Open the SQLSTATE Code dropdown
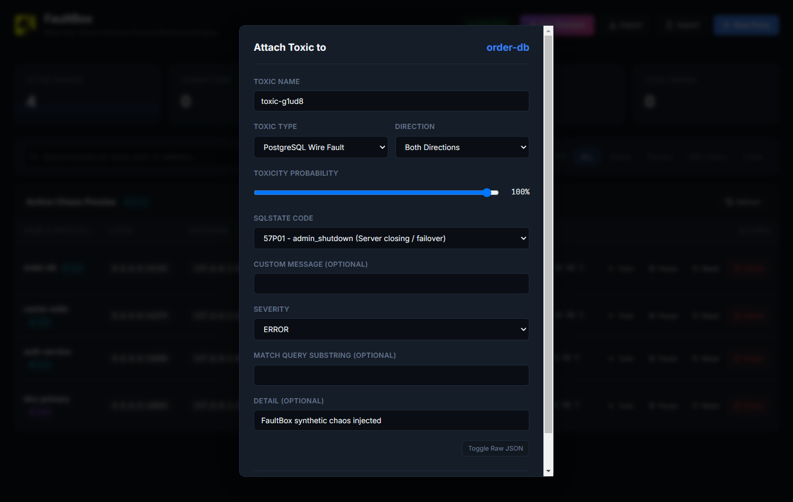The height and width of the screenshot is (502, 793). tap(391, 238)
